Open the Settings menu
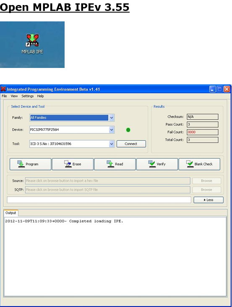Image resolution: width=232 pixels, height=307 pixels. [x=27, y=96]
